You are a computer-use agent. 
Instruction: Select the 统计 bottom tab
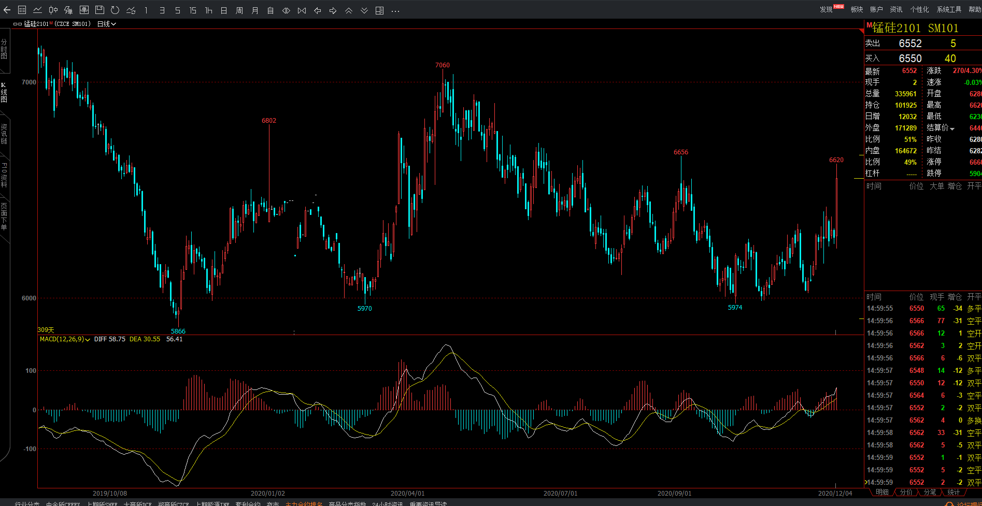(x=953, y=492)
